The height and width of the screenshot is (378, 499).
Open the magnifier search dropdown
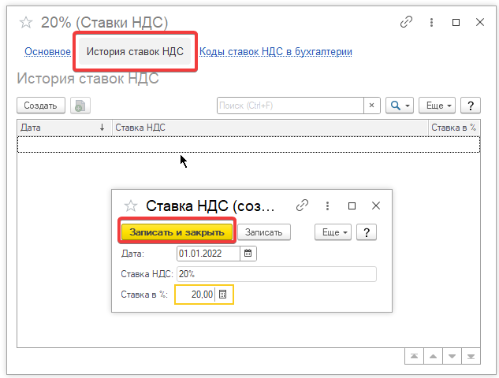click(x=400, y=106)
